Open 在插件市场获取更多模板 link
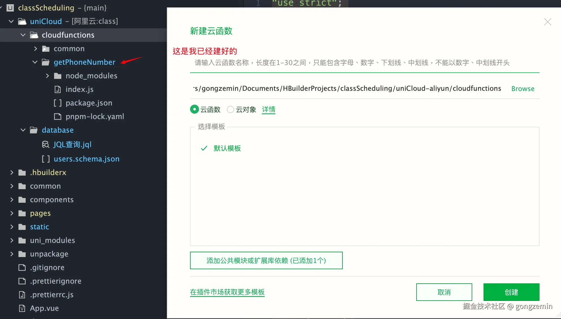 (227, 292)
